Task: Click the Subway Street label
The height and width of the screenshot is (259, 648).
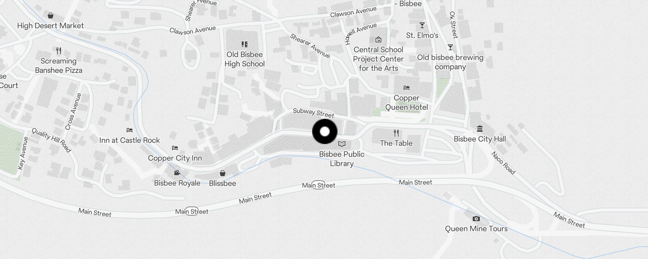Action: tap(313, 113)
